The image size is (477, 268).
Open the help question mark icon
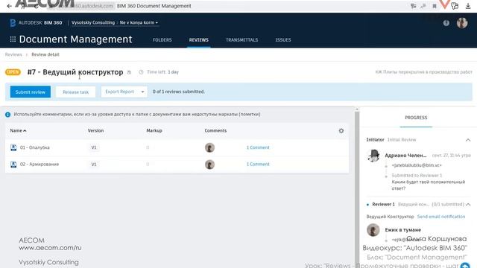pos(446,23)
